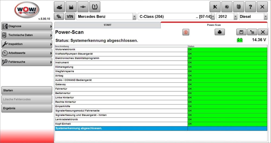271x143 pixels.
Task: Open the engine diagnostics icon
Action: coord(59,7)
